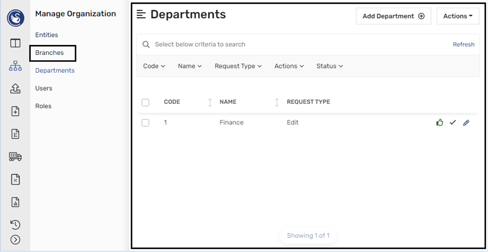488x252 pixels.
Task: Expand the Code filter dropdown
Action: (154, 66)
